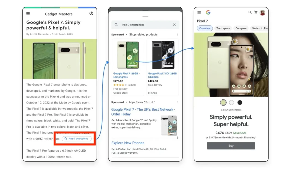This screenshot has width=283, height=170.
Task: Click the Buy button
Action: 231,146
